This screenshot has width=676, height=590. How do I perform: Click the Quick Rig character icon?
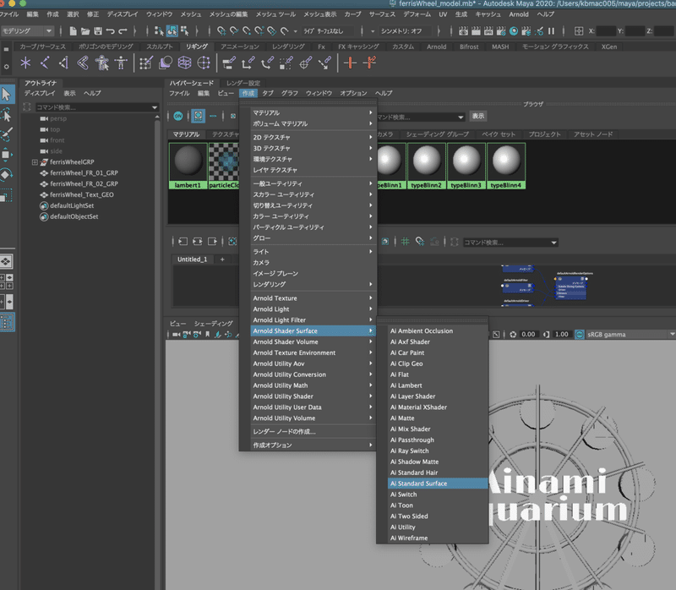[x=101, y=63]
